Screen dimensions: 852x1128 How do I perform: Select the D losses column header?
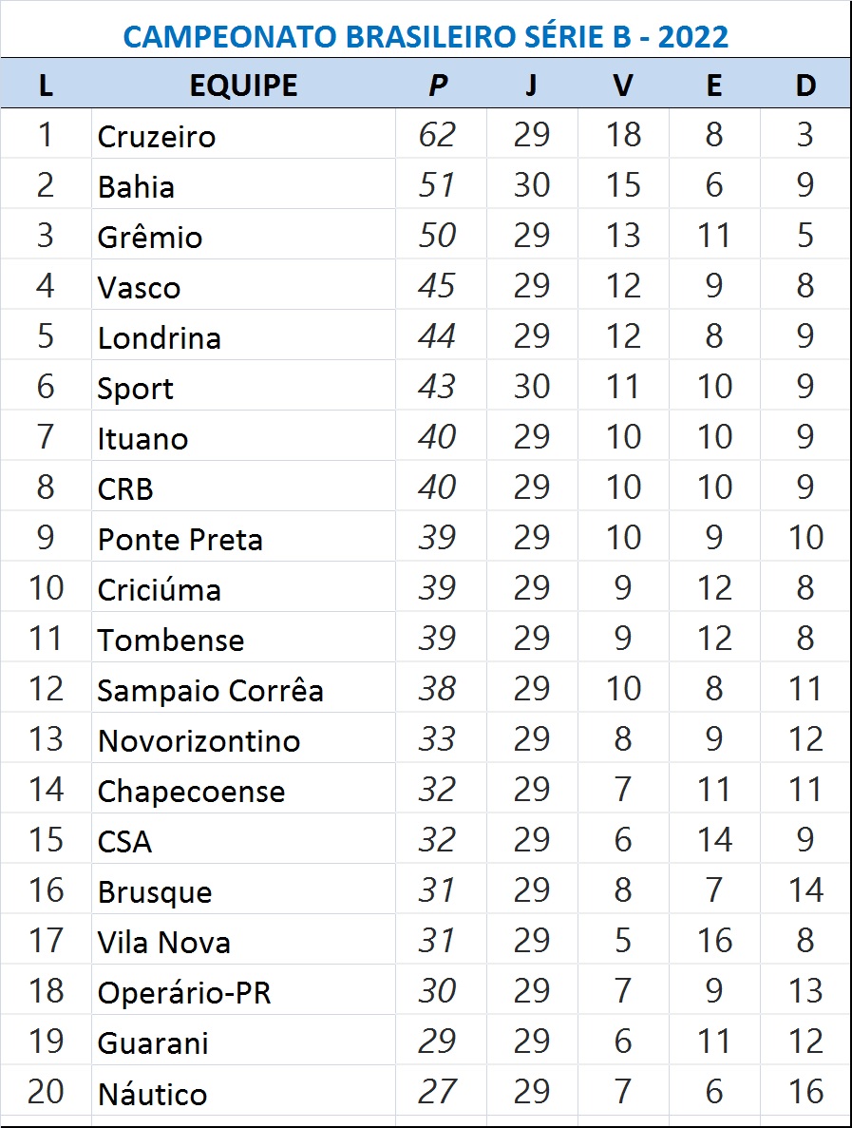coord(805,85)
